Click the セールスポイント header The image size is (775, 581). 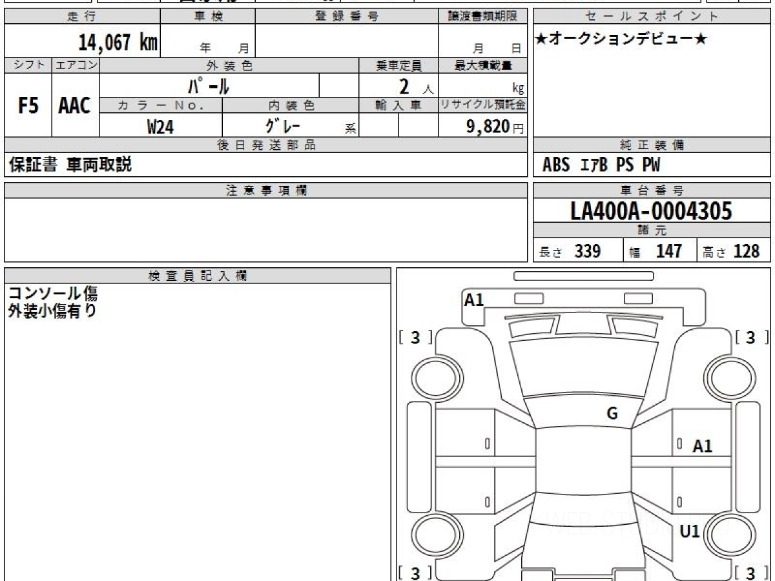(652, 17)
